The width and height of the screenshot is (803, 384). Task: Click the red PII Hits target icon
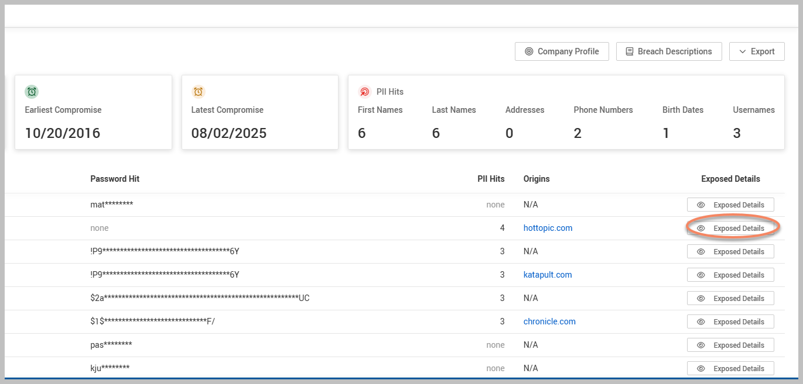pos(364,92)
